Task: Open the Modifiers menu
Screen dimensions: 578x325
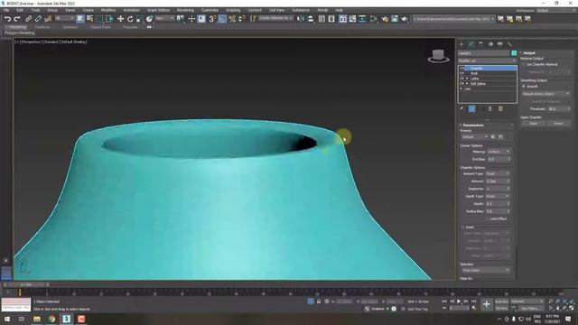Action: 108,10
